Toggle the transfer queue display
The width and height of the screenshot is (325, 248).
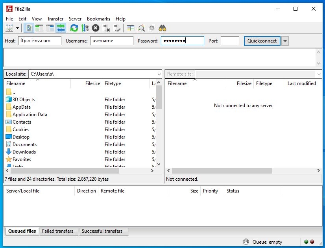pyautogui.click(x=61, y=28)
